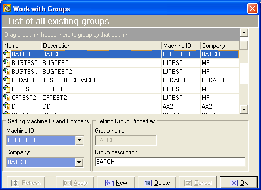The image size is (261, 190).
Task: Click the CEDACRI company cell
Action: point(220,80)
